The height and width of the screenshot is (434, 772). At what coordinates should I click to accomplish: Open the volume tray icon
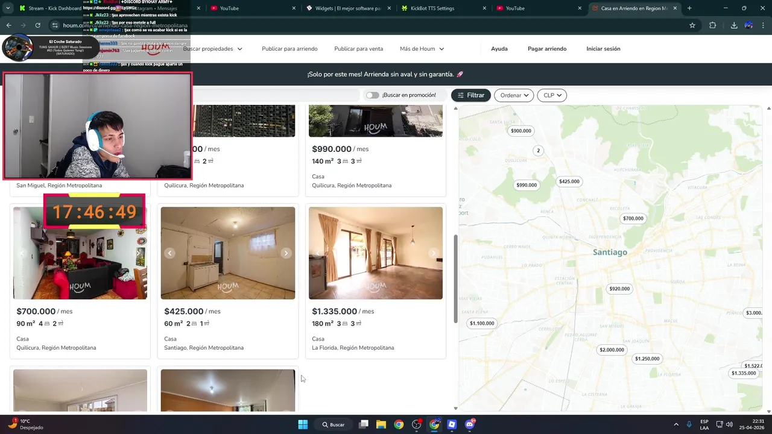tap(729, 424)
